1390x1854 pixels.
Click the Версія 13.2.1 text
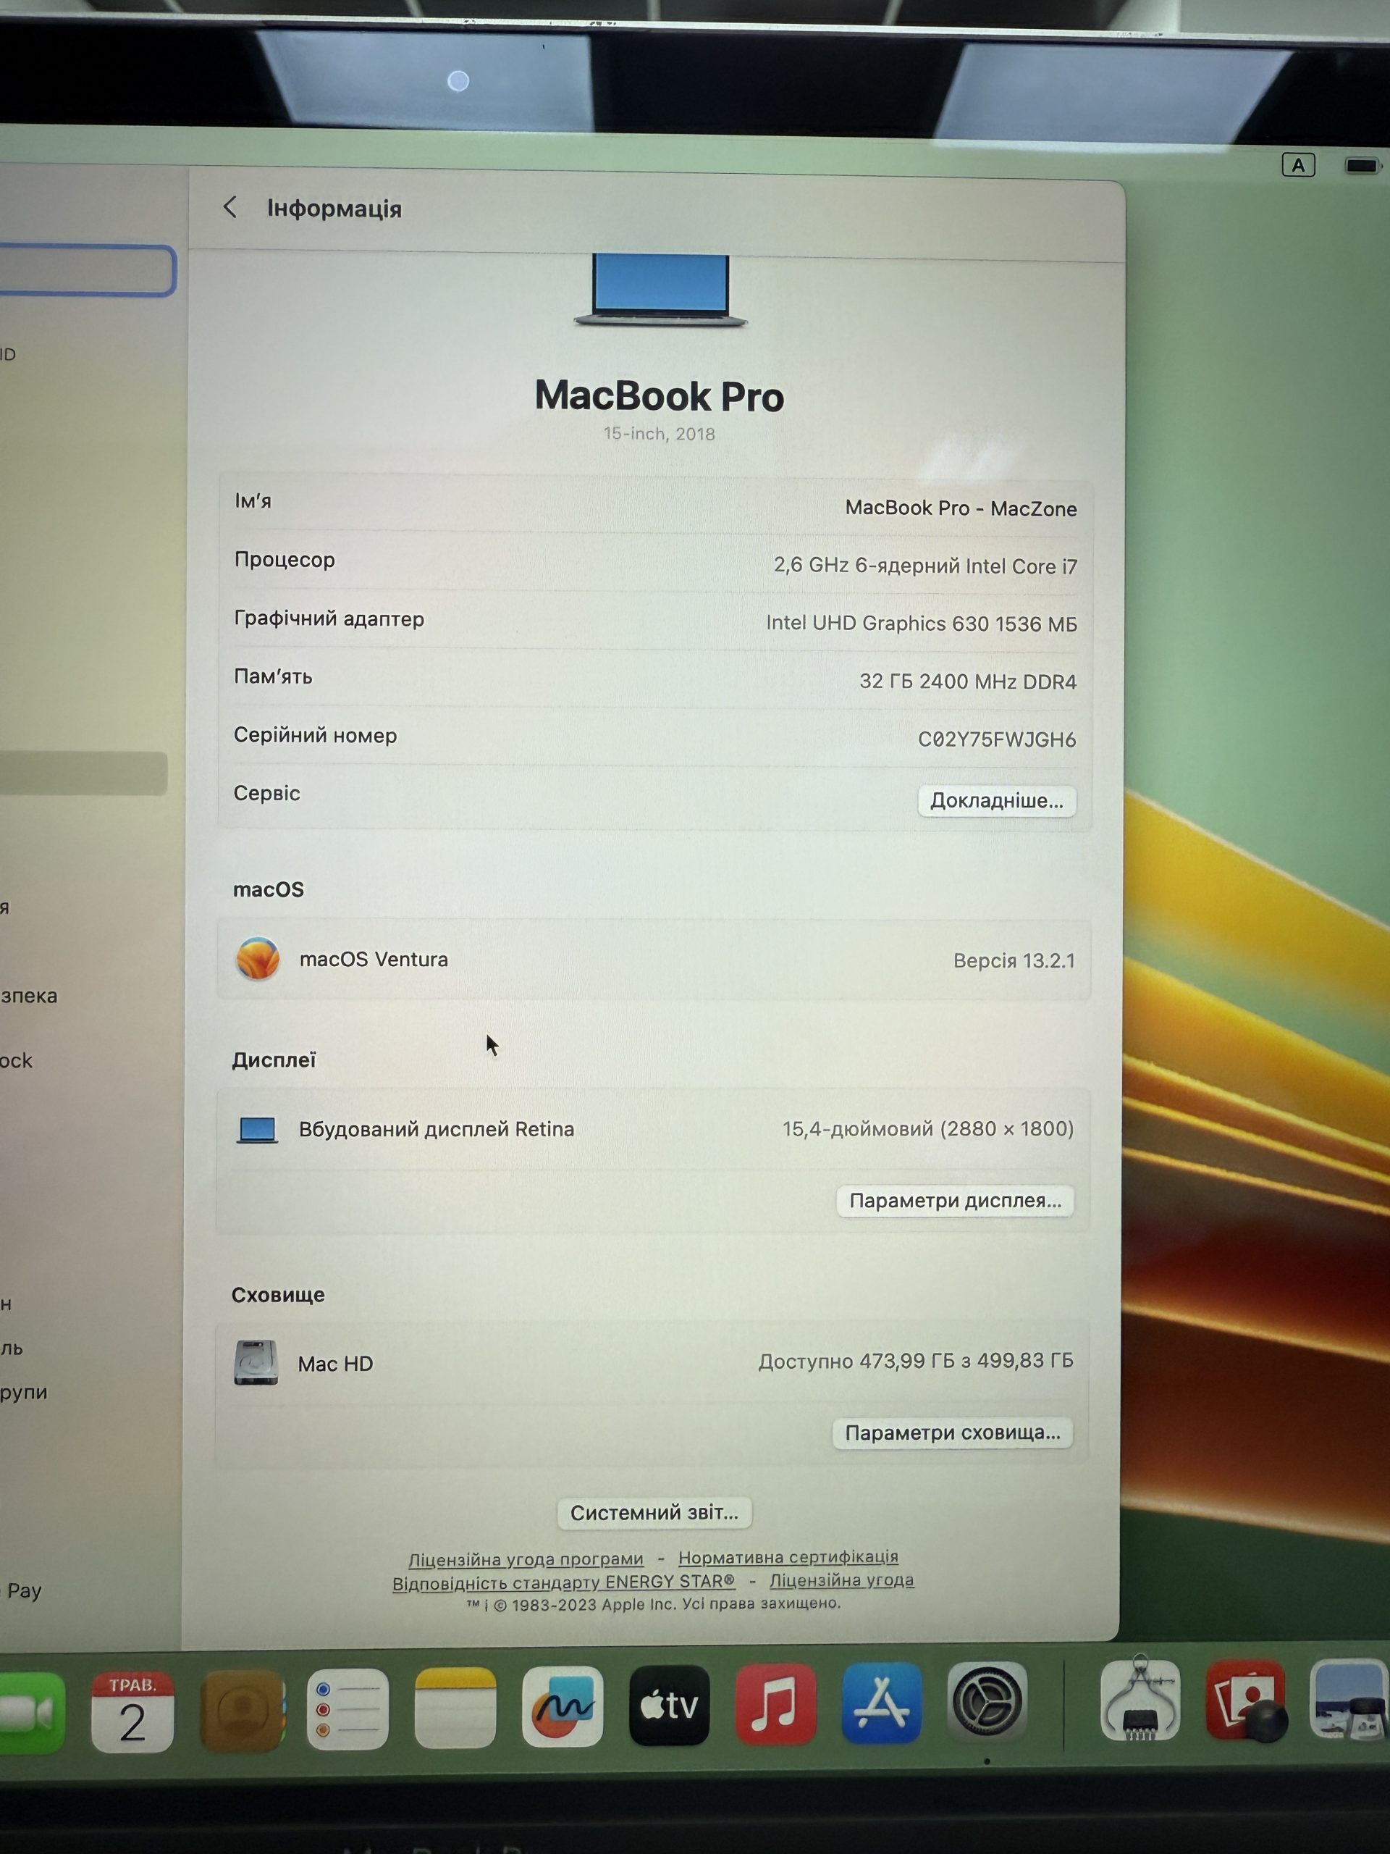pos(1014,960)
